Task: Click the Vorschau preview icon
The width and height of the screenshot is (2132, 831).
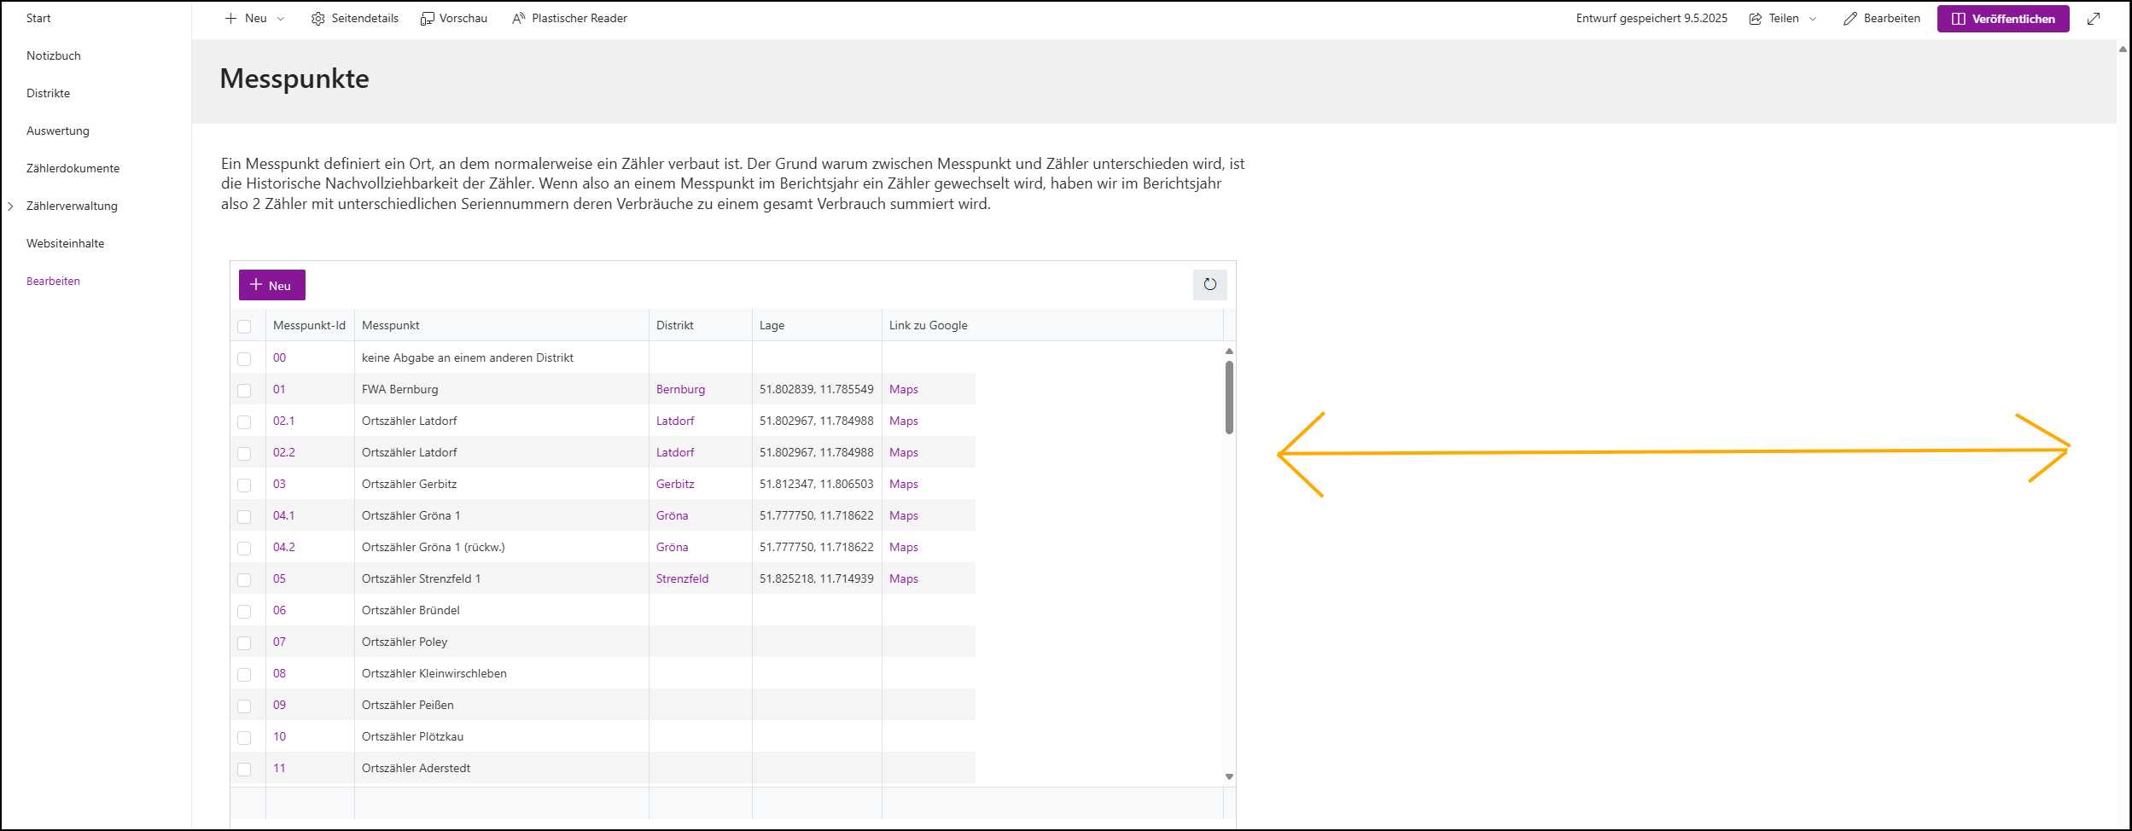Action: coord(427,19)
